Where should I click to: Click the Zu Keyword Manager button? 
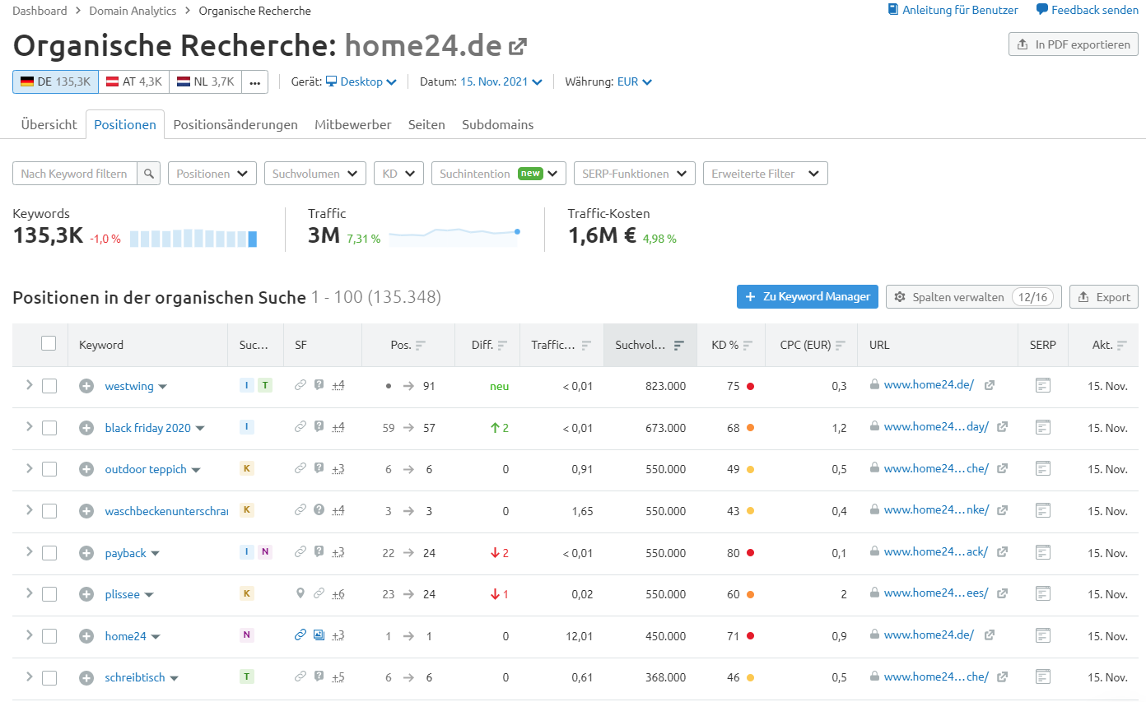808,297
